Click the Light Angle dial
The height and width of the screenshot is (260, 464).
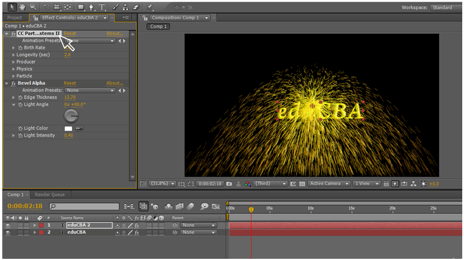pyautogui.click(x=71, y=116)
